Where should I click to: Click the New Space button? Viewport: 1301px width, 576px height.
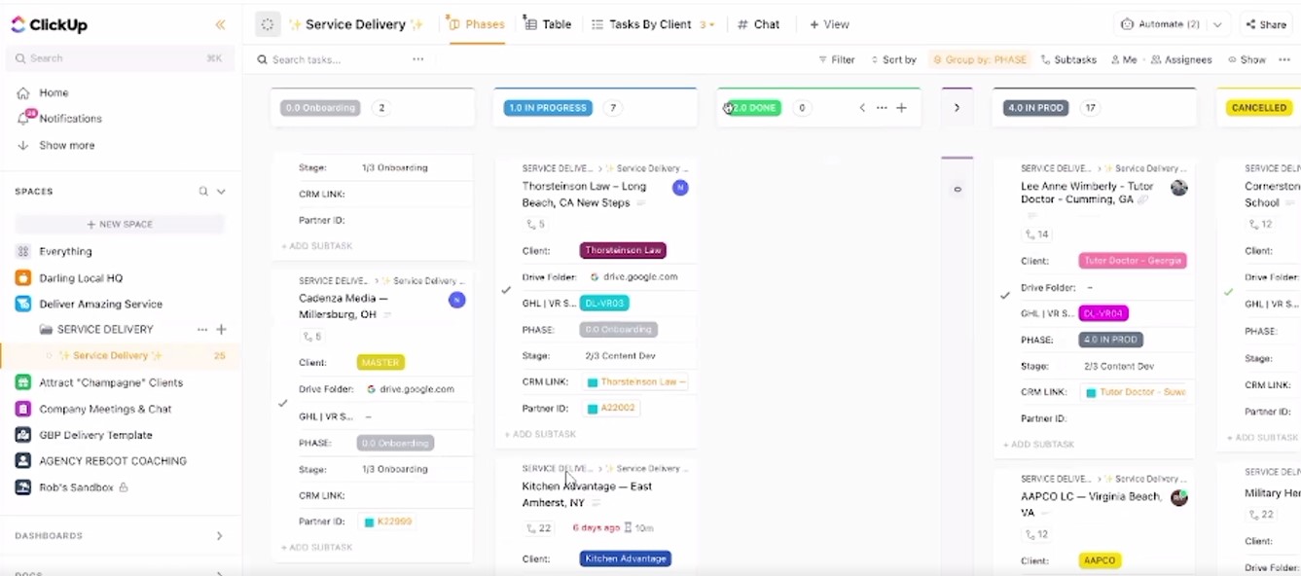120,224
